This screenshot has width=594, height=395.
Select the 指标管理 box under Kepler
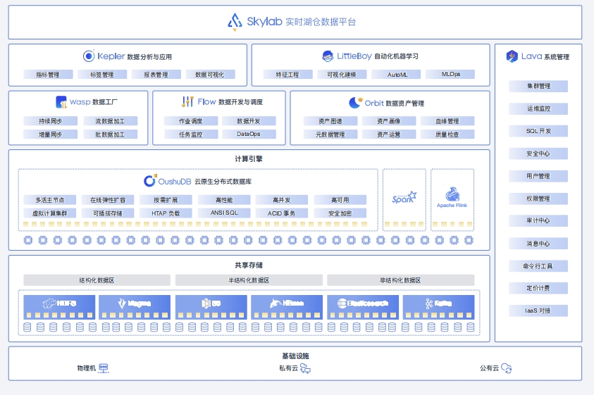pos(48,75)
